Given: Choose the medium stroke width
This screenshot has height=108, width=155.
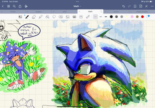Looking at the screenshot, I should 101,17.
